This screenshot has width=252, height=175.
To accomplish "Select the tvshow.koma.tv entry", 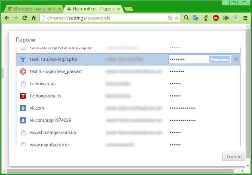I will pyautogui.click(x=128, y=96).
